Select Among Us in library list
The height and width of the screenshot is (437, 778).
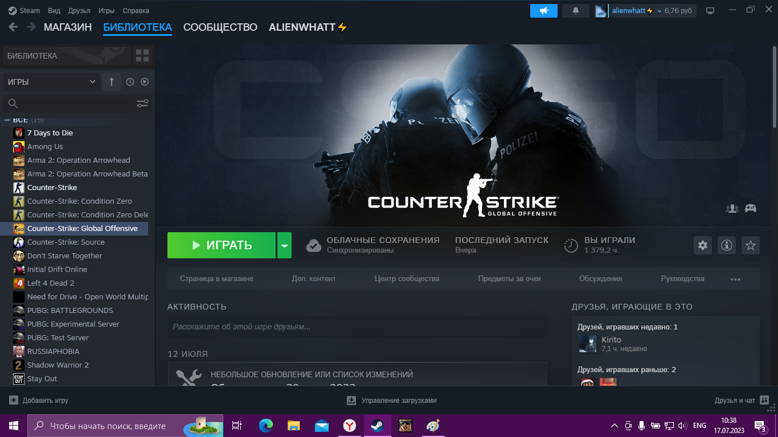click(74, 146)
